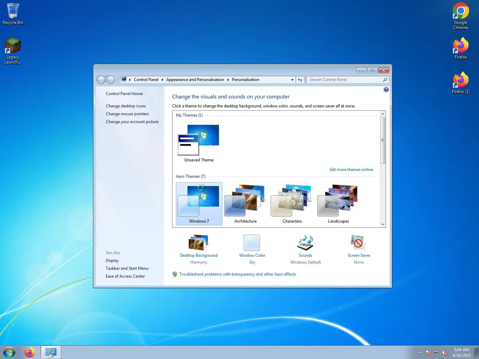This screenshot has height=359, width=479.
Task: Open Window Color settings icon
Action: 252,243
